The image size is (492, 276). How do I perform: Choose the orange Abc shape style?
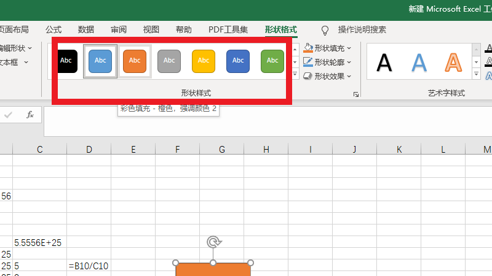click(135, 61)
